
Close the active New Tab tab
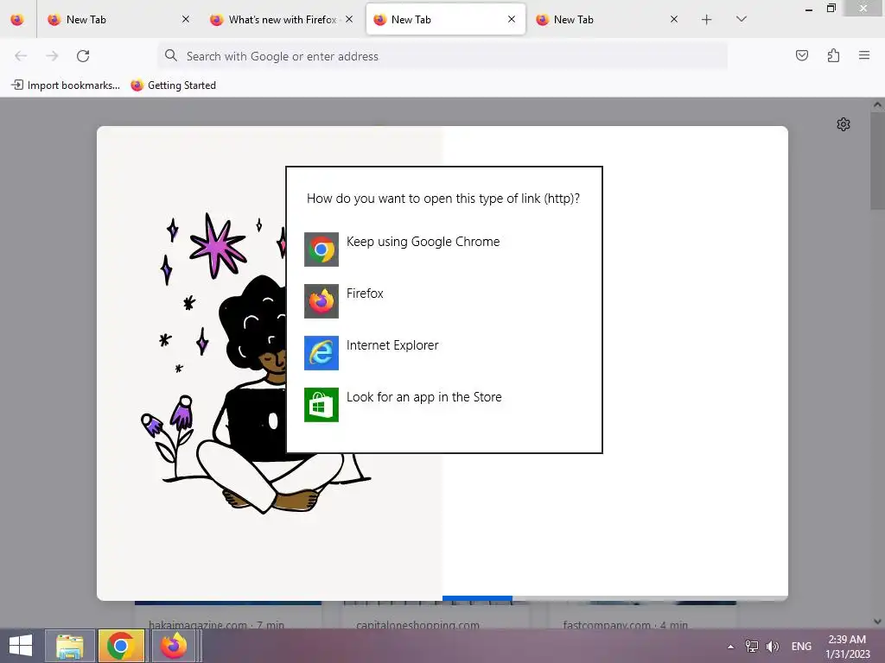pyautogui.click(x=512, y=19)
